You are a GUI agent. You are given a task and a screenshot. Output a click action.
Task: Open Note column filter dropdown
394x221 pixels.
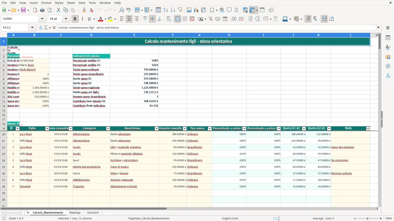coord(368,129)
